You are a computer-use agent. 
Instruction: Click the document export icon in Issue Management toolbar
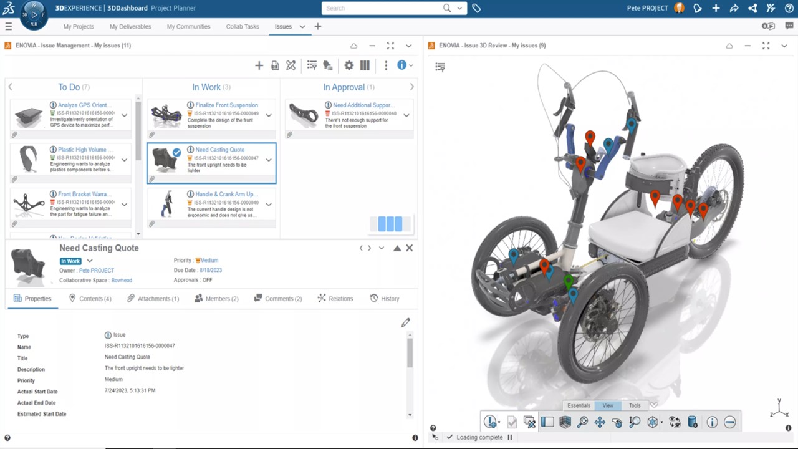click(275, 65)
